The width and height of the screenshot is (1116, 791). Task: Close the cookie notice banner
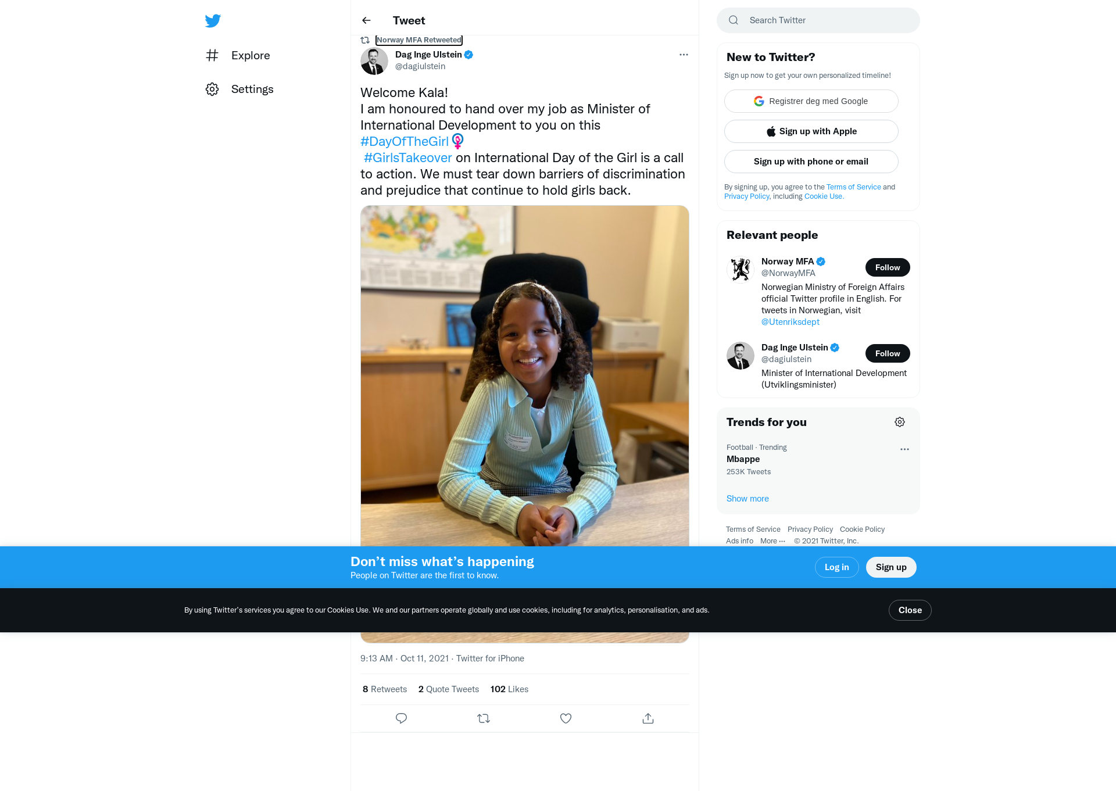tap(910, 610)
